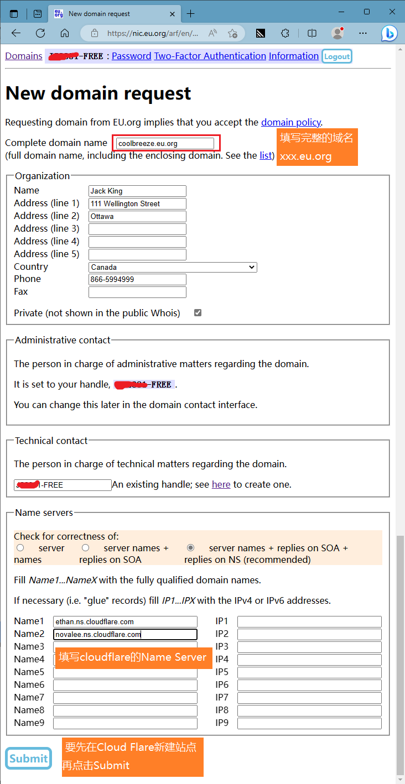The image size is (405, 784).
Task: Open the browser Extensions puzzle icon
Action: [x=285, y=33]
